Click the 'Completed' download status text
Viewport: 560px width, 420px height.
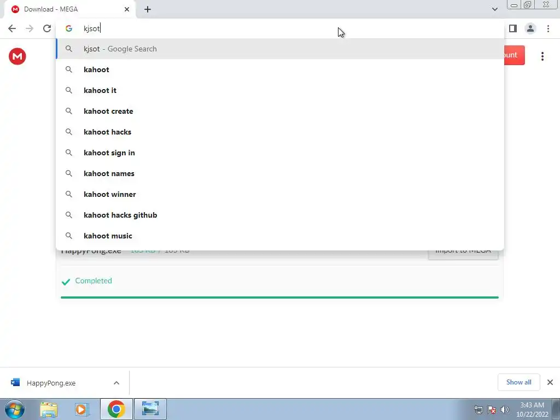[94, 281]
